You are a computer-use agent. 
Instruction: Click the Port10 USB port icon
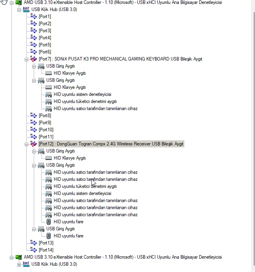click(34, 130)
